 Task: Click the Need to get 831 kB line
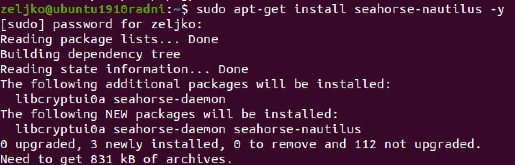[116, 159]
